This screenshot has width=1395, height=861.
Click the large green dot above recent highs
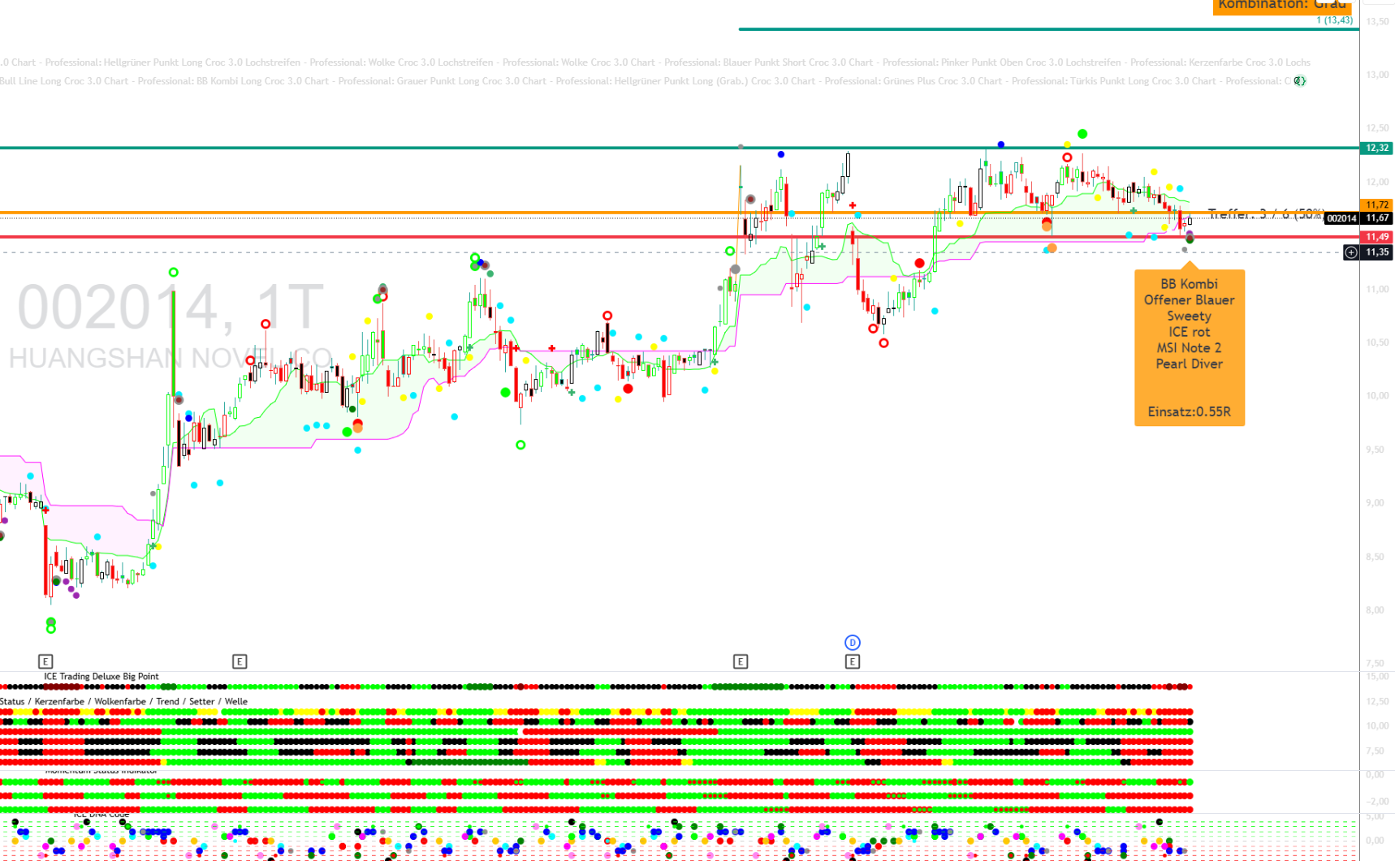1082,134
